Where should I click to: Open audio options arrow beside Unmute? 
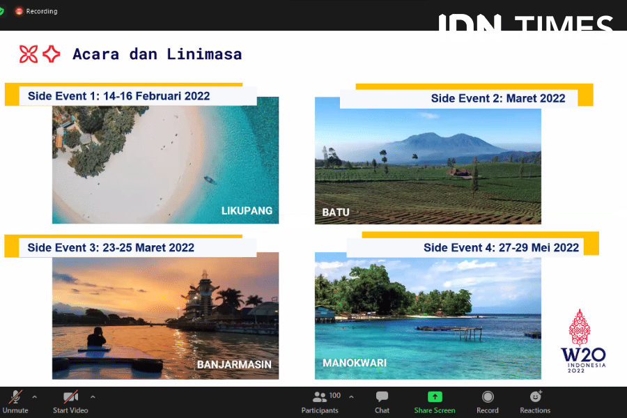click(34, 397)
